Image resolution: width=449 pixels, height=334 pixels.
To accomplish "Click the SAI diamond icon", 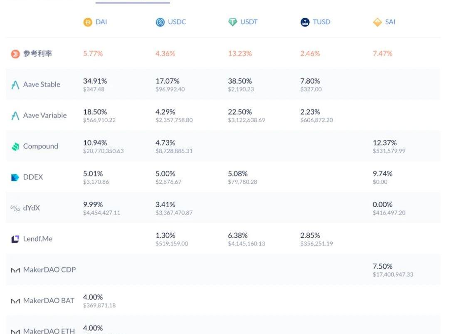I will [x=377, y=22].
